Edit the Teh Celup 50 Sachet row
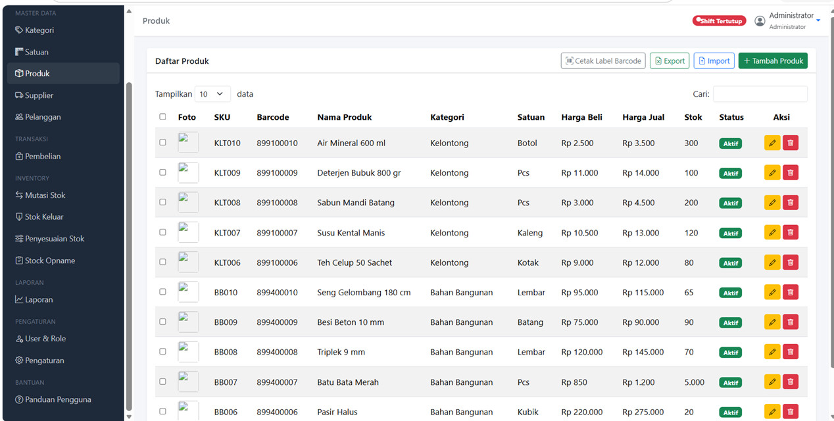 [x=772, y=262]
